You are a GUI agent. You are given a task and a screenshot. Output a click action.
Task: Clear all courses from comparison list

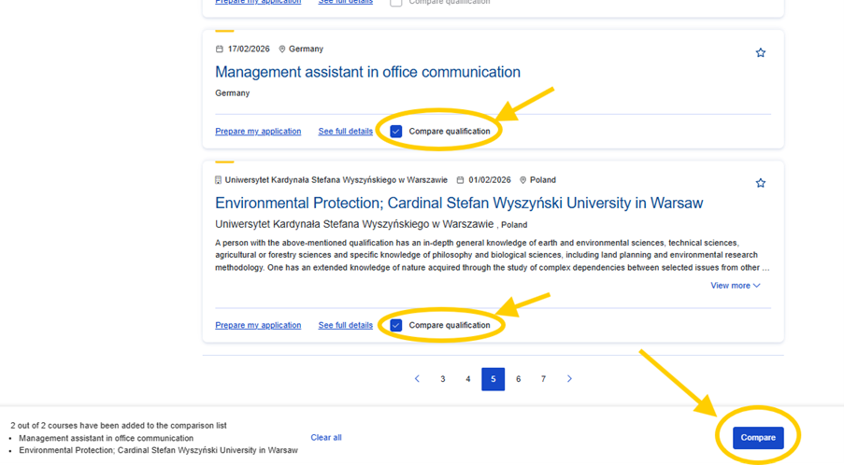(326, 437)
